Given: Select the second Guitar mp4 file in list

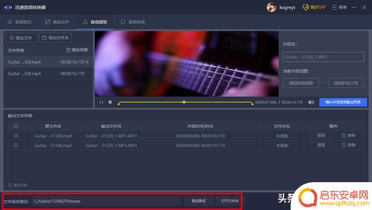Looking at the screenshot, I should (48, 74).
